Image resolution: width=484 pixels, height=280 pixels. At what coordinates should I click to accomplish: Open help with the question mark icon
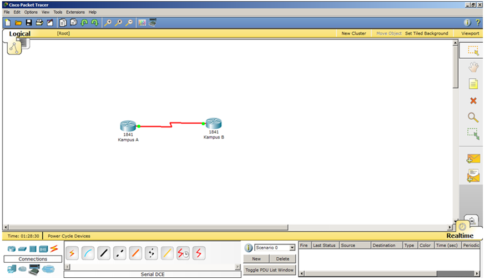click(478, 23)
